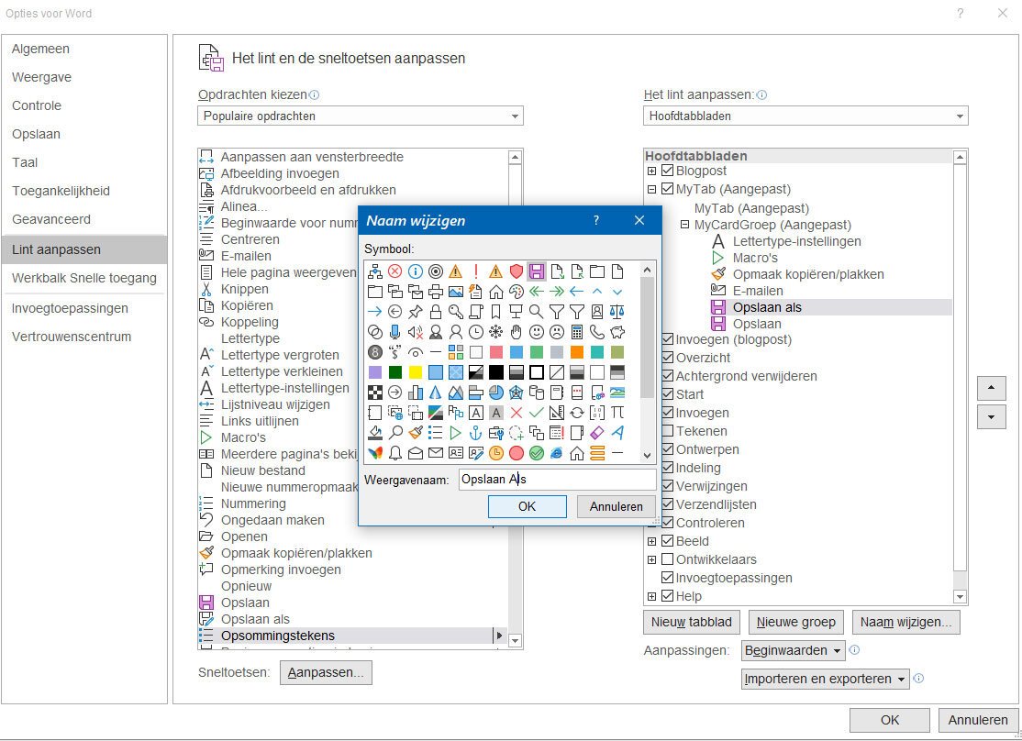Open the Beginwaarden dropdown
1022x741 pixels.
794,650
